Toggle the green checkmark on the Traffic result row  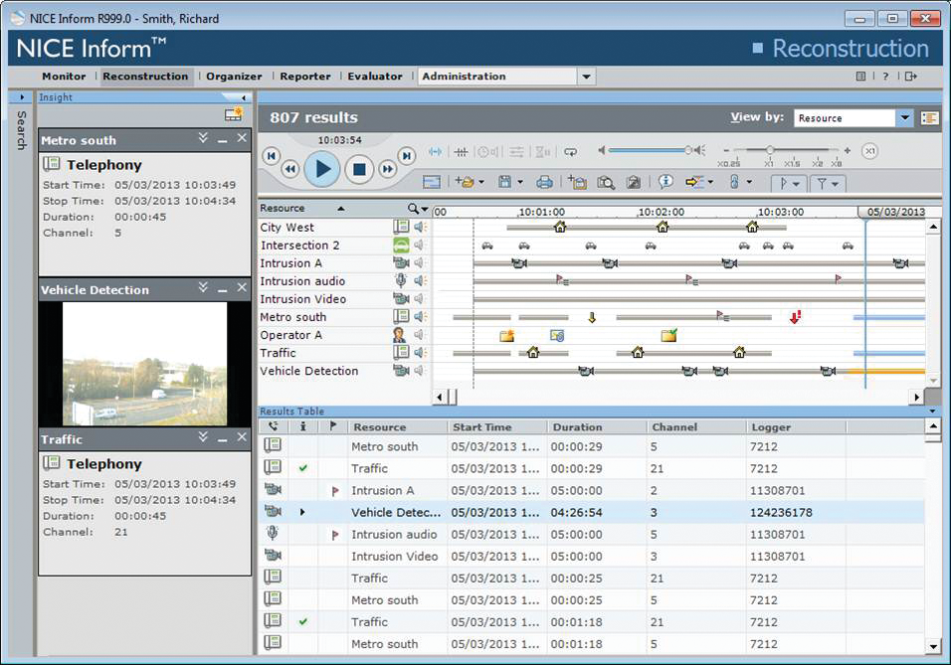(303, 468)
